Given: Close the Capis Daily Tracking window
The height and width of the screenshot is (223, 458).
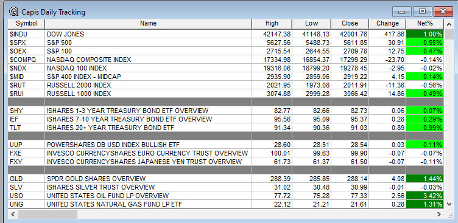Looking at the screenshot, I should 443,12.
